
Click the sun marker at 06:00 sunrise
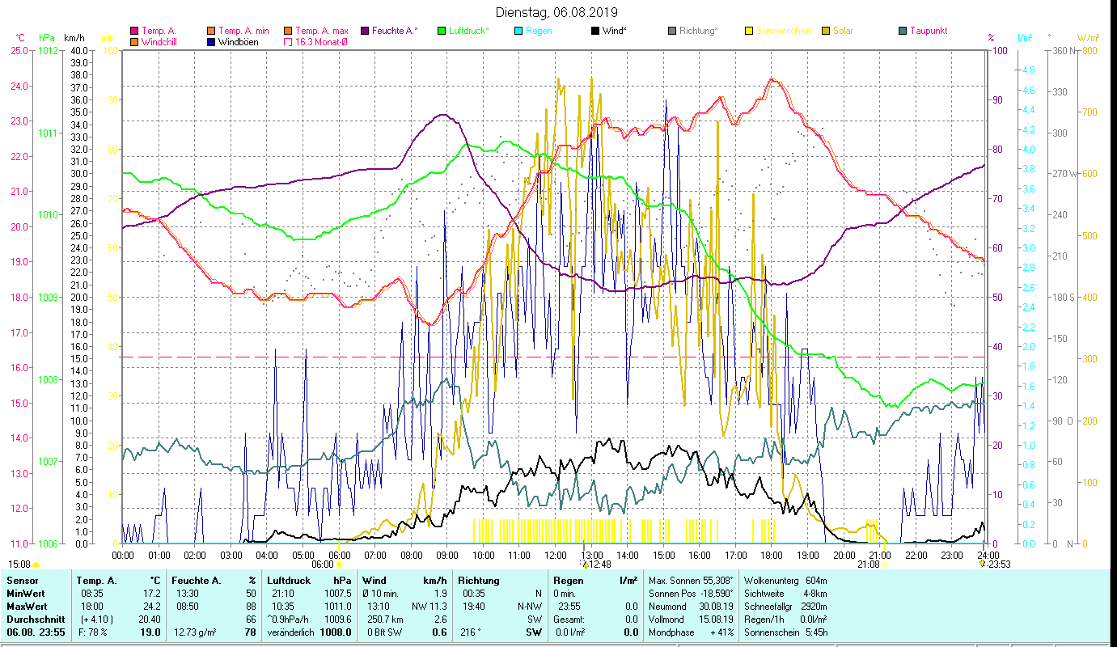click(341, 565)
